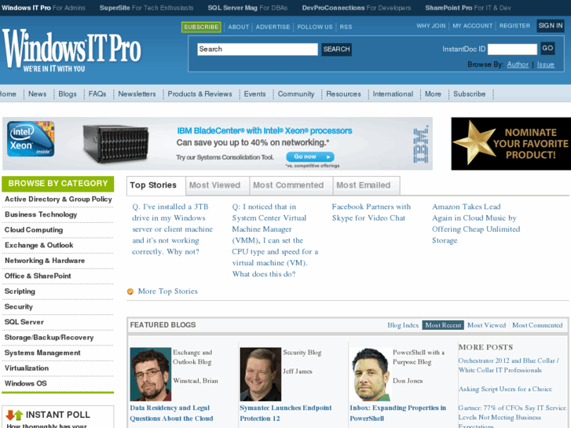Go to SQL Server Mag site
Viewport: 571px width, 428px height.
[247, 8]
